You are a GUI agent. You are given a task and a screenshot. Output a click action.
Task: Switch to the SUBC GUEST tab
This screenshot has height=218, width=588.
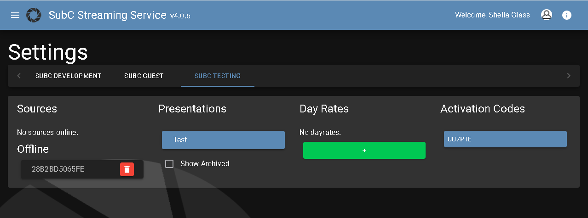pos(144,76)
